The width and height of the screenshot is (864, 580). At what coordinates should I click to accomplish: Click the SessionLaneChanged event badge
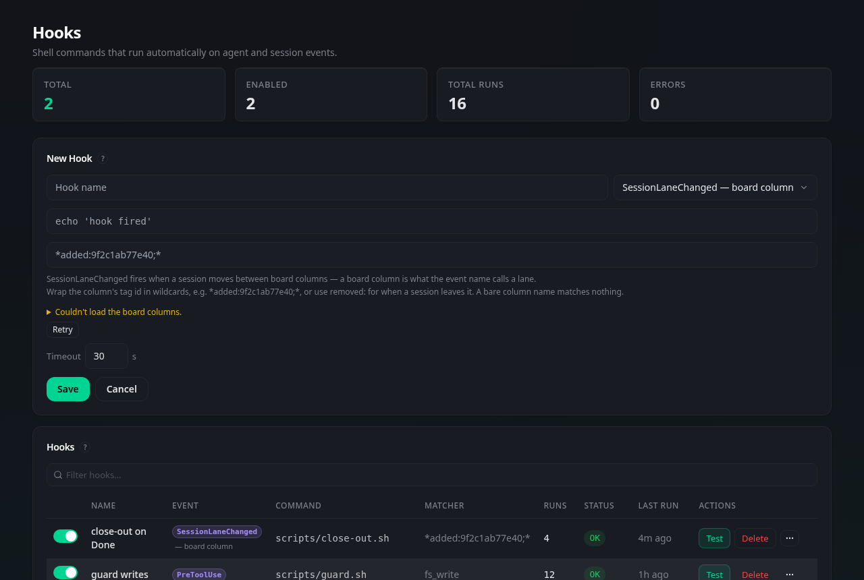click(x=217, y=531)
